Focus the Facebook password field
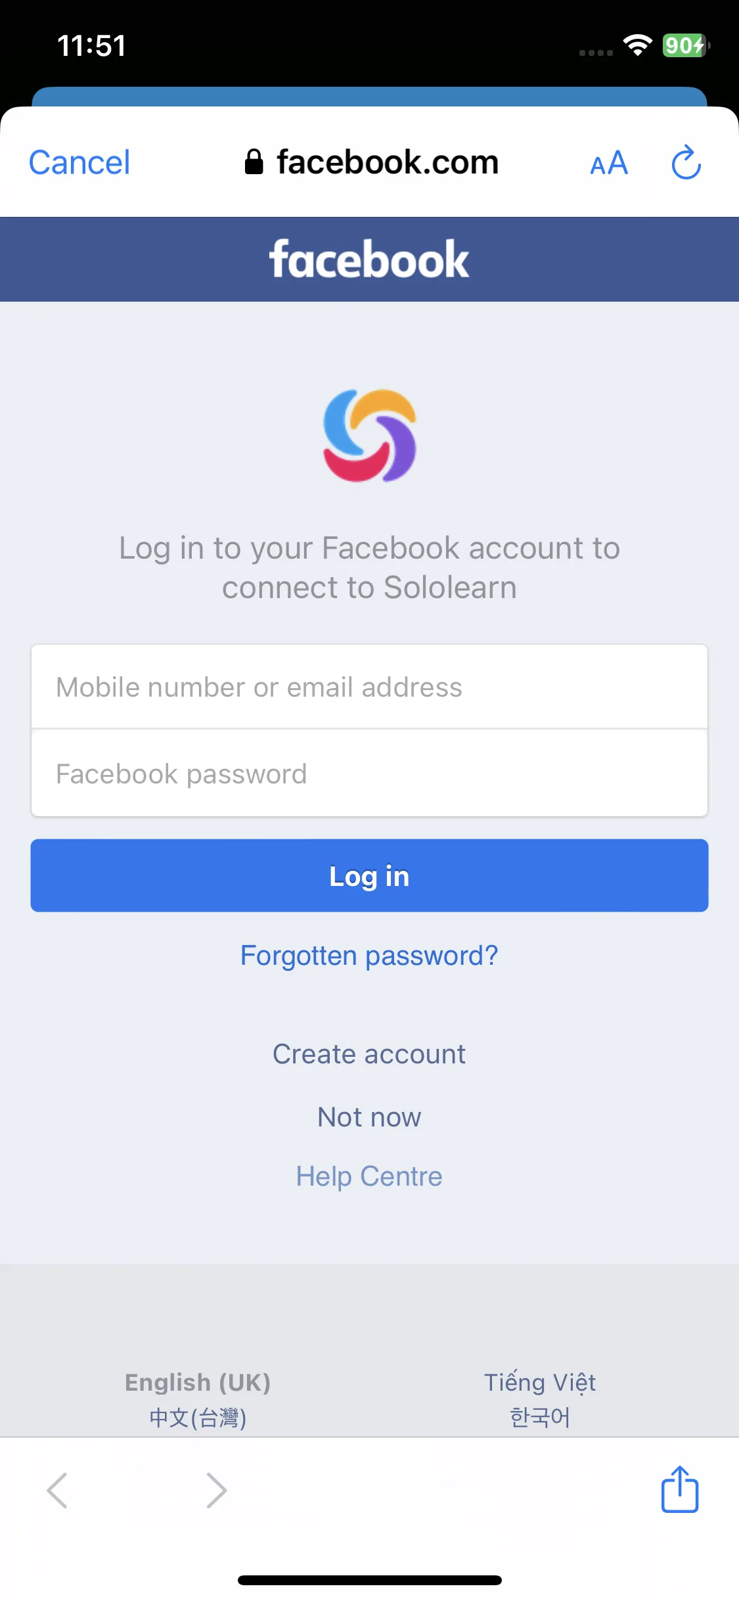Screen dimensions: 739x1601 [369, 774]
